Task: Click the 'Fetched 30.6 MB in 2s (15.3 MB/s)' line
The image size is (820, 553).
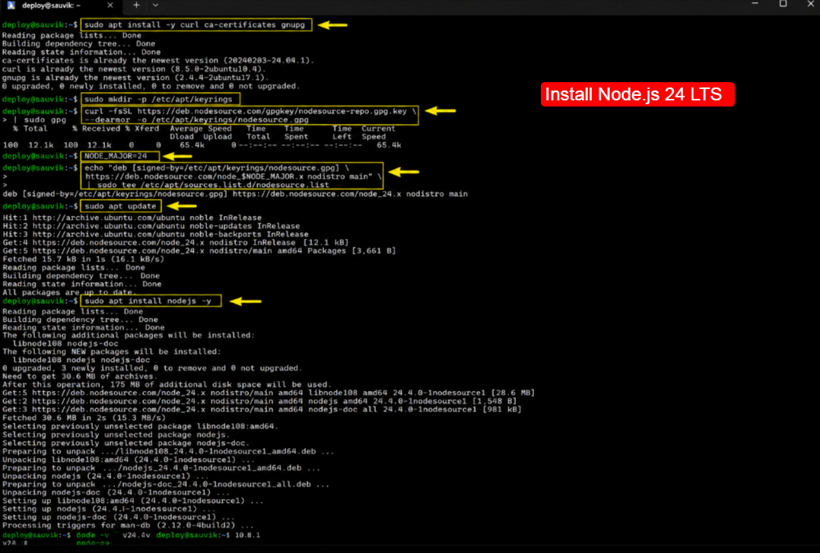Action: pos(84,418)
